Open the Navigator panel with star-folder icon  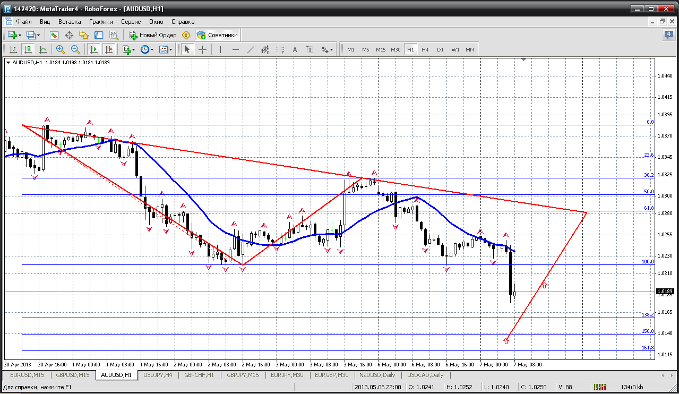pos(84,35)
